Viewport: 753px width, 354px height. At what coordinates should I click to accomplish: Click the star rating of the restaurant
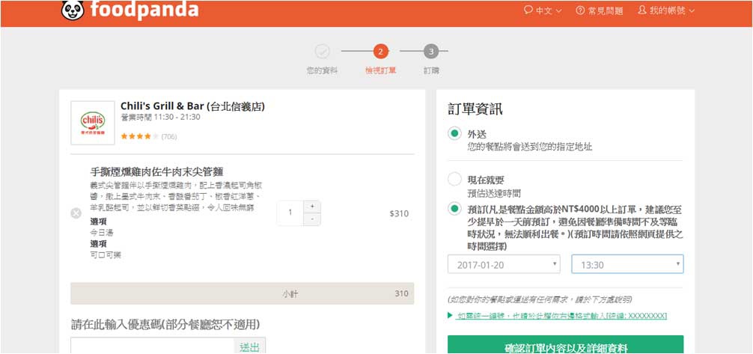click(139, 136)
